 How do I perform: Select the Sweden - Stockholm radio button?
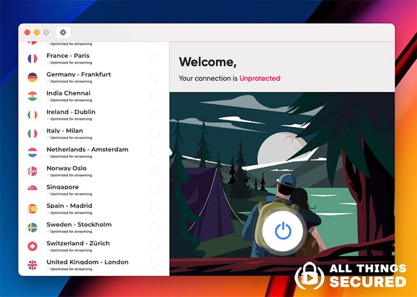[155, 227]
